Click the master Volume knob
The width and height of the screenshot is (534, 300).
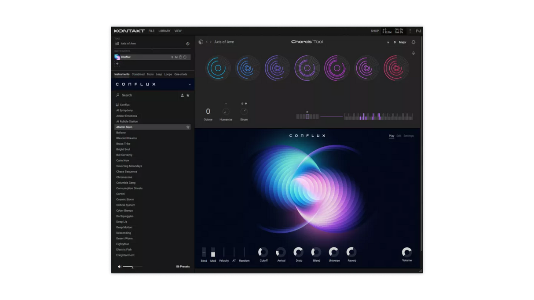pos(406,252)
